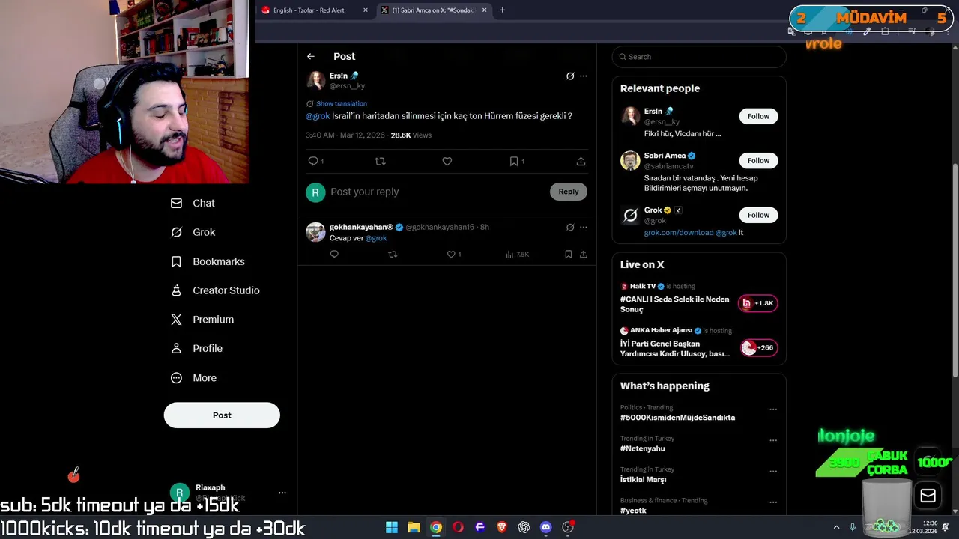The width and height of the screenshot is (959, 539).
Task: Open @grok mention in gokhankayahan's reply
Action: [x=376, y=238]
